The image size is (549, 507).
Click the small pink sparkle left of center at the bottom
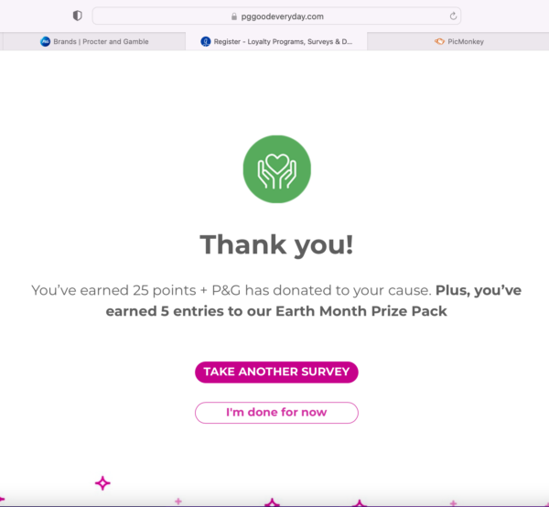[x=178, y=501]
